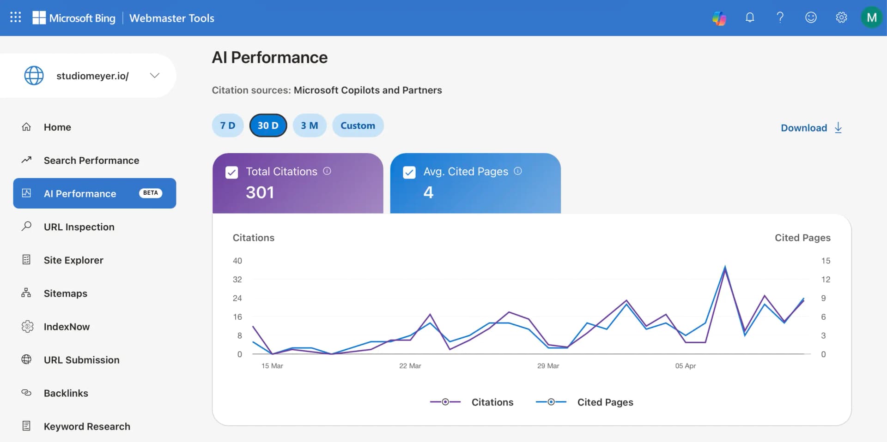Toggle the Citations series in the legend

tap(472, 402)
